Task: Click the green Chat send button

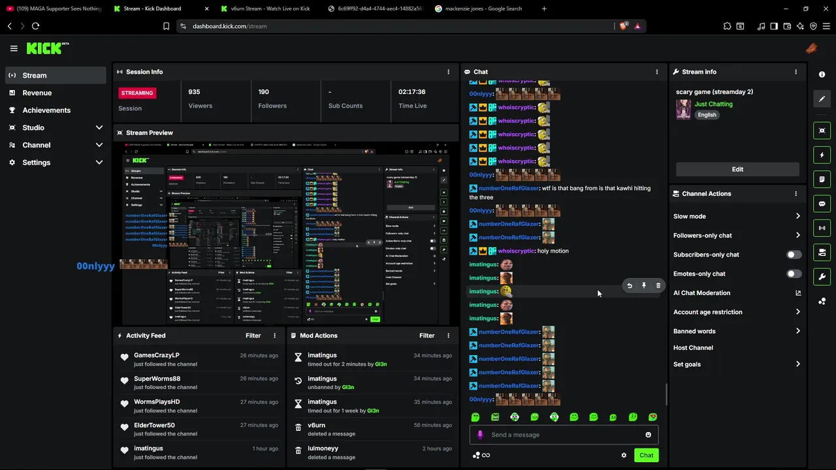Action: point(646,456)
